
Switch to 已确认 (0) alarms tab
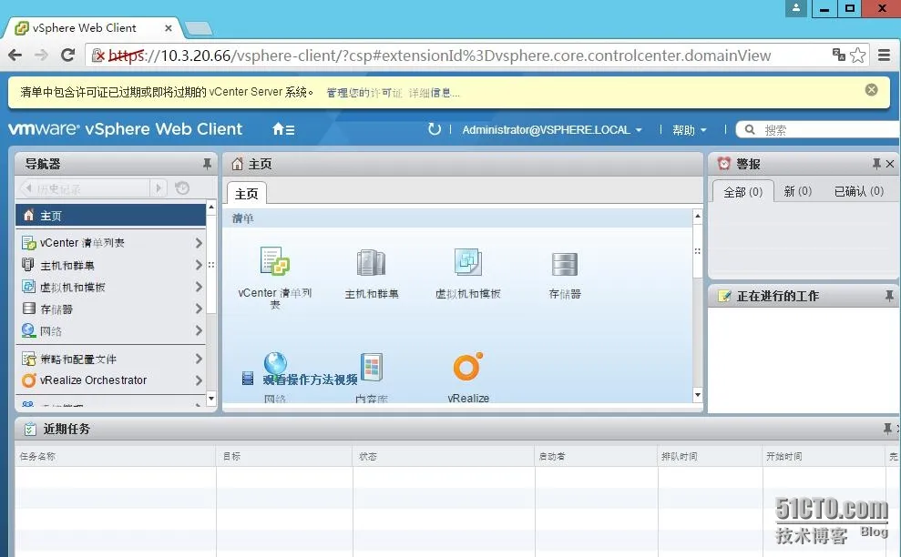tap(859, 191)
